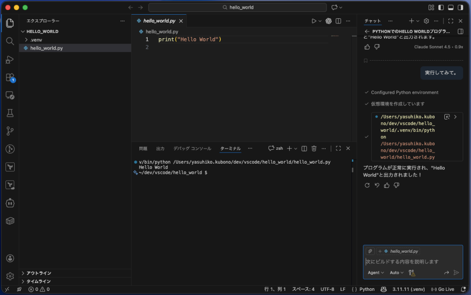This screenshot has width=471, height=295.
Task: Open the Search view in activity bar
Action: coord(10,41)
